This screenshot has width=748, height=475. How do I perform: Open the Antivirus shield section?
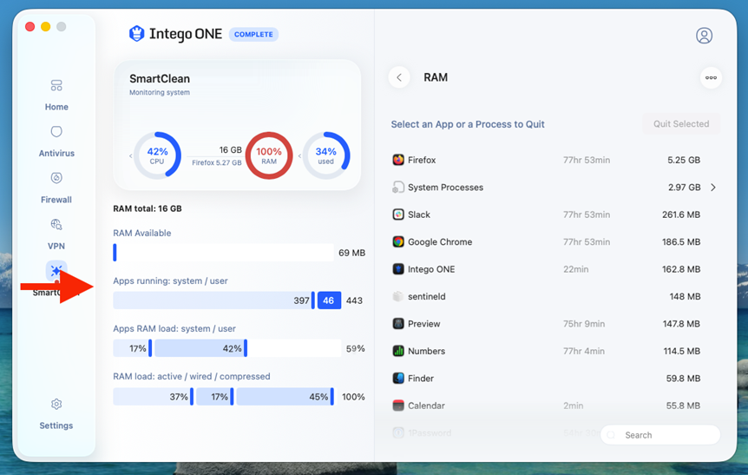click(x=56, y=142)
